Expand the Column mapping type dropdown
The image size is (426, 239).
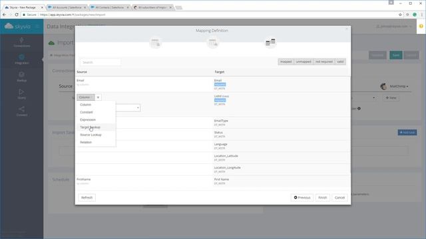coord(86,98)
